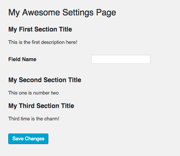
Task: Click the Field Name label
Action: point(22,59)
